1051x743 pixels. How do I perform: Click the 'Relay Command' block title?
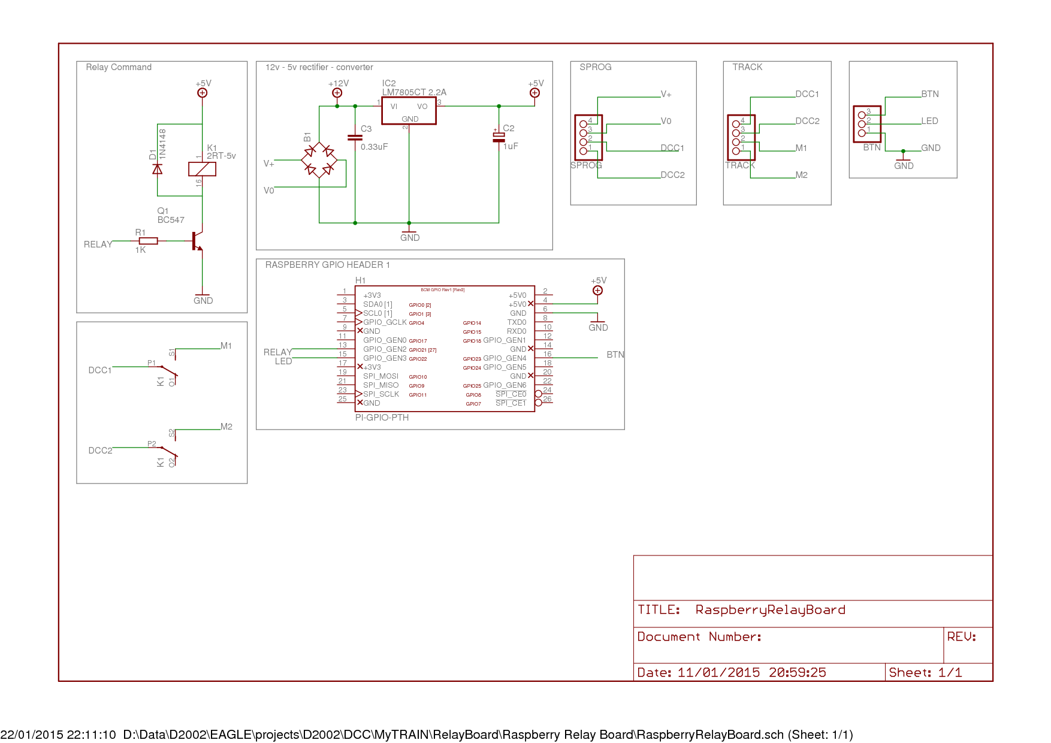[x=119, y=67]
